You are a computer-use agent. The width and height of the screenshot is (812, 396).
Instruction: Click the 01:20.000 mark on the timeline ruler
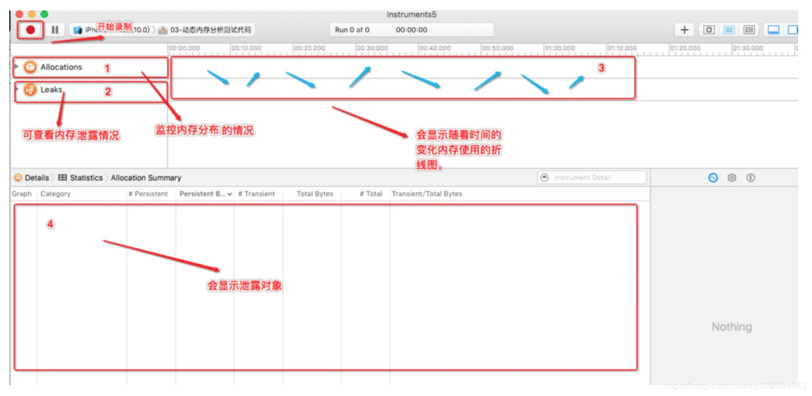tap(685, 48)
